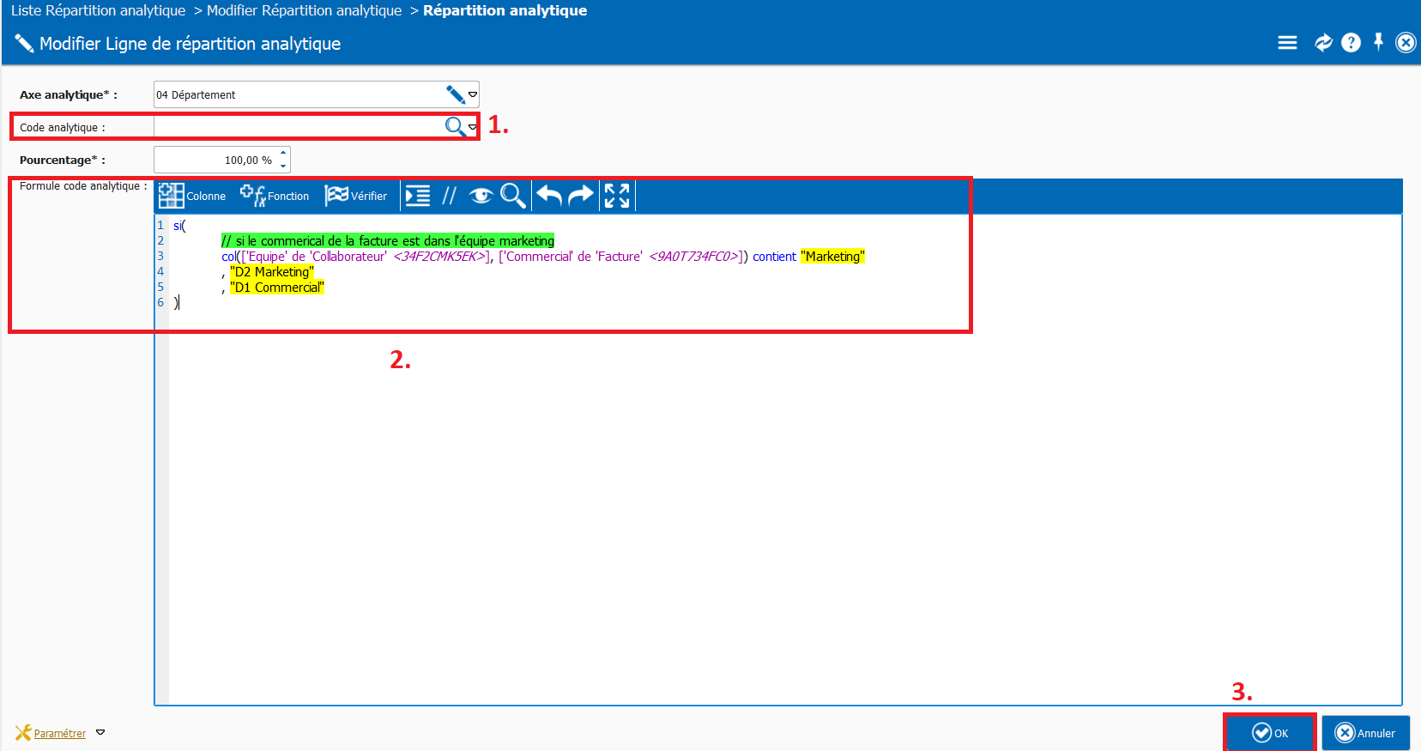Open the hamburger menu in the header
This screenshot has width=1421, height=751.
click(x=1287, y=42)
